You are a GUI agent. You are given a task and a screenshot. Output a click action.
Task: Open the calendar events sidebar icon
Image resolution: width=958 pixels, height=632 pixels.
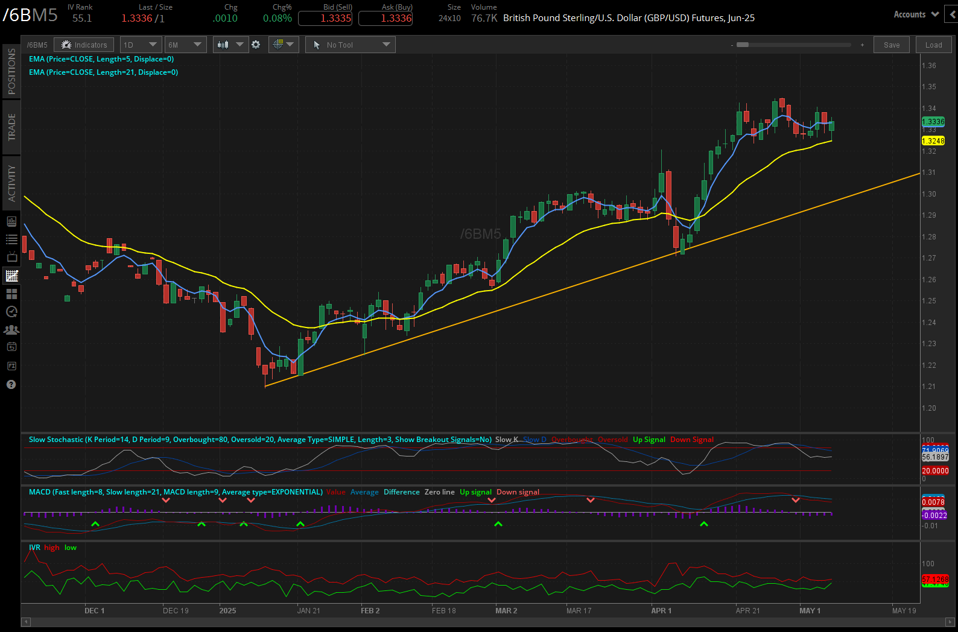(11, 347)
